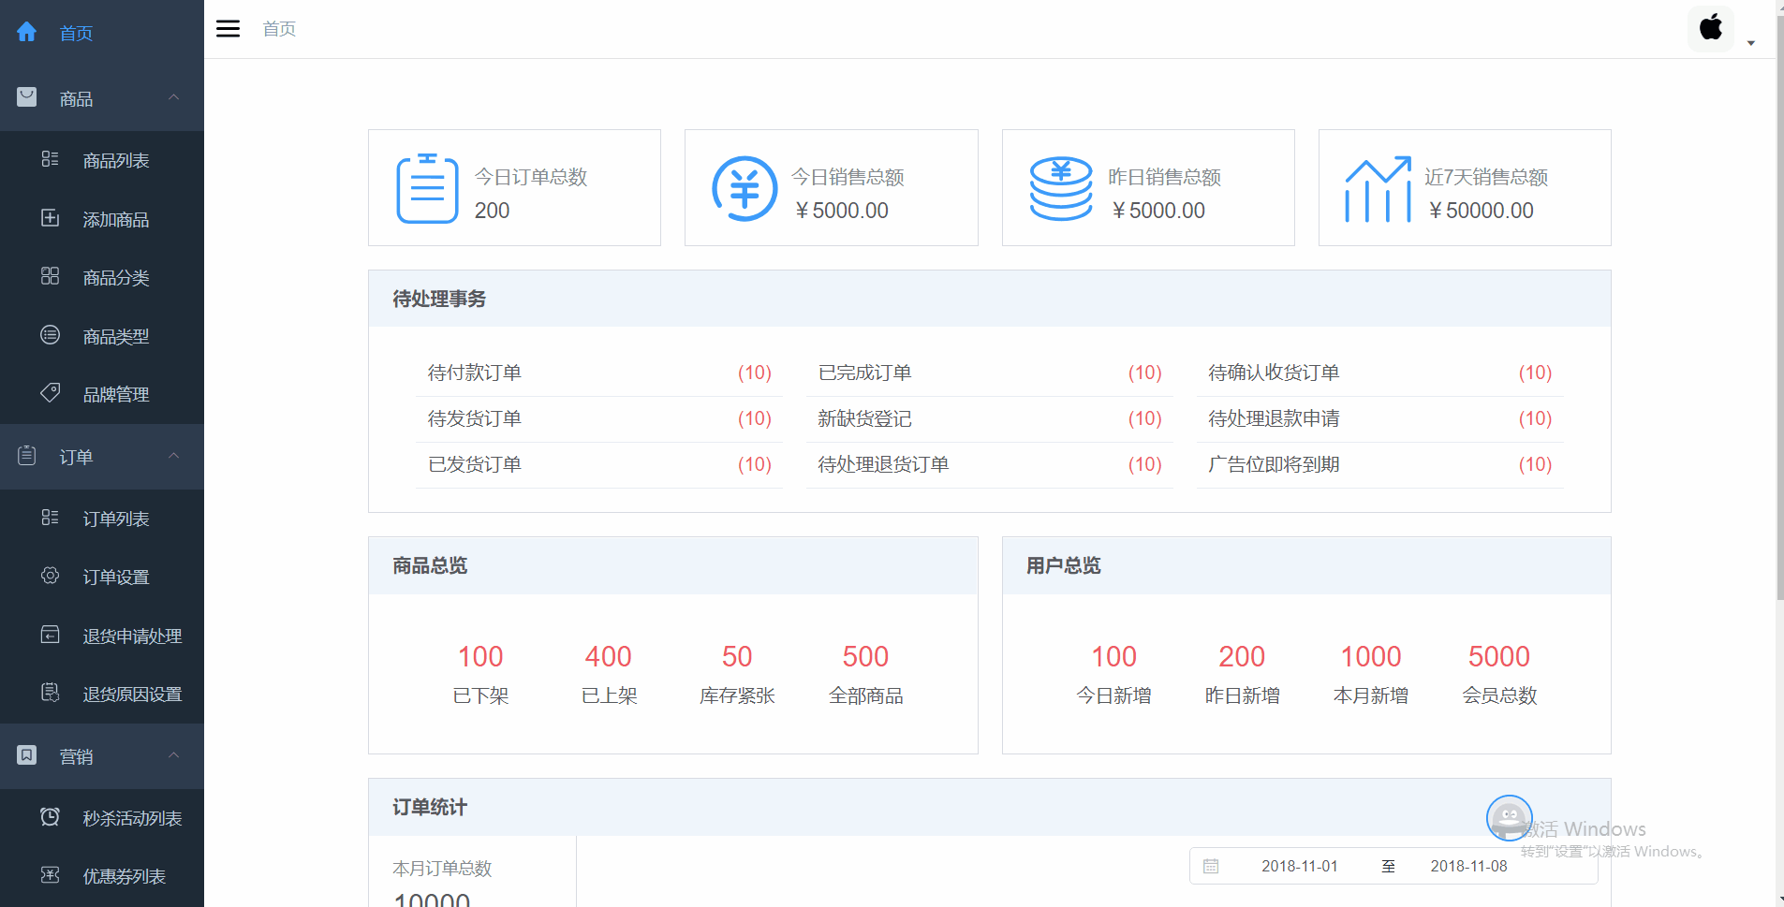
Task: Click the start date field 2018-11-01
Action: pyautogui.click(x=1300, y=865)
